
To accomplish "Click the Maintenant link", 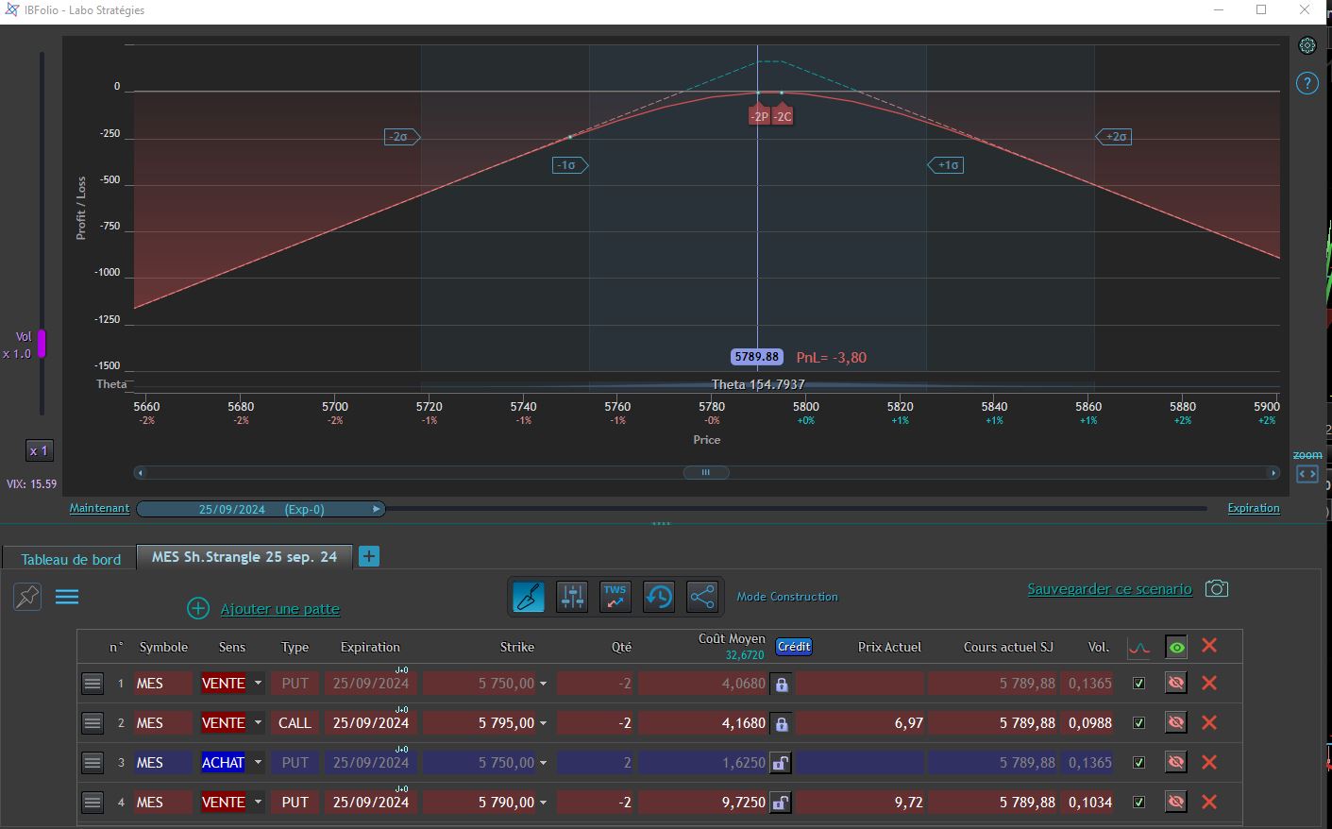I will 99,508.
